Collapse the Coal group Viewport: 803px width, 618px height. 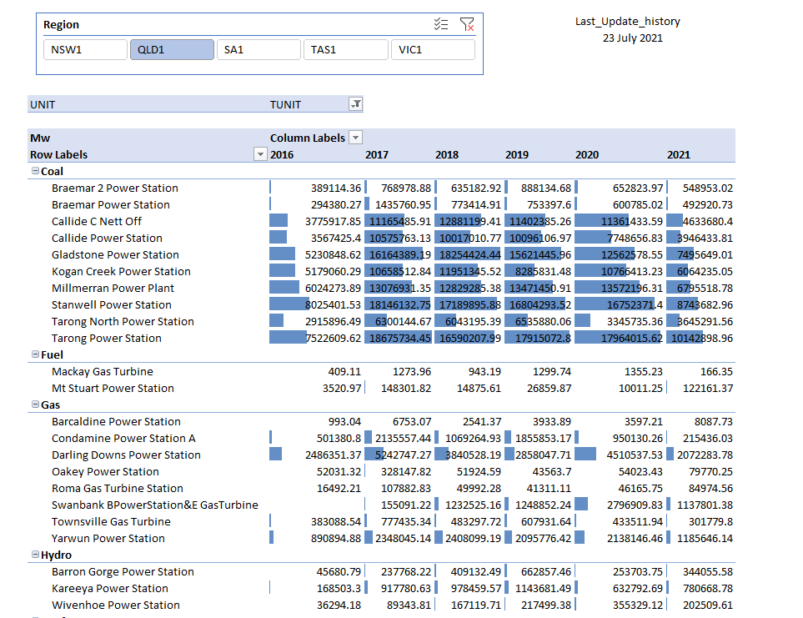point(35,171)
